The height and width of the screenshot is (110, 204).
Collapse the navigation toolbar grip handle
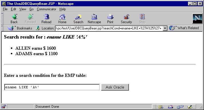pyautogui.click(x=2, y=18)
